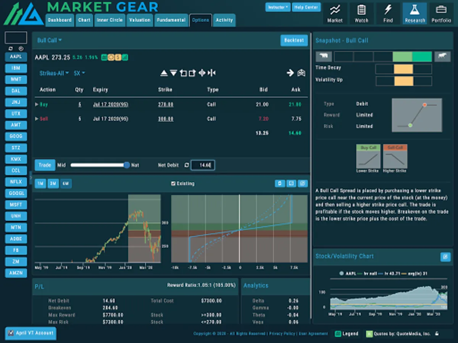Select the 6M chart range
Viewport: 458px width, 343px height.
(66, 184)
